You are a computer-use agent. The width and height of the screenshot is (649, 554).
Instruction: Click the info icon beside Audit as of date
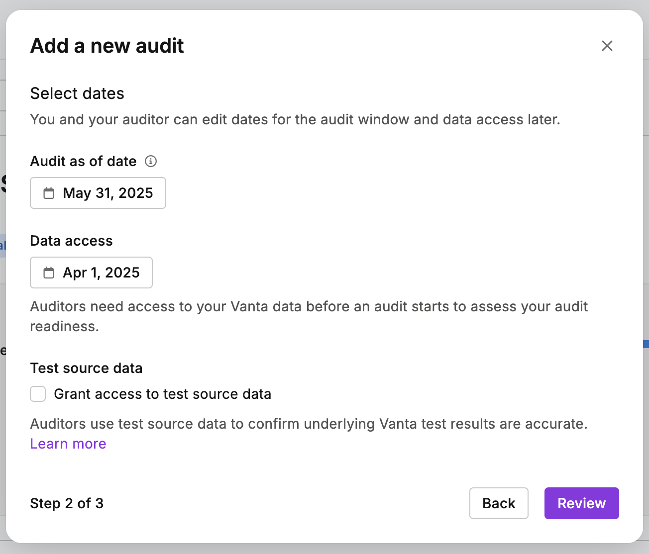(x=150, y=161)
